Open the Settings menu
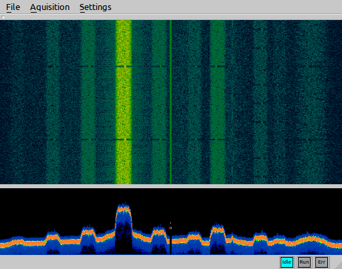Image resolution: width=342 pixels, height=269 pixels. tap(96, 7)
